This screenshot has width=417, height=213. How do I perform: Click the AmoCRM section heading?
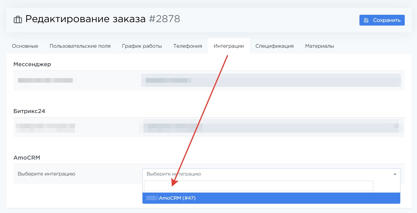tap(27, 158)
